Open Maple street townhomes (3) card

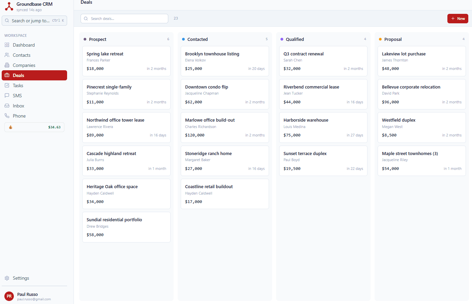[422, 161]
